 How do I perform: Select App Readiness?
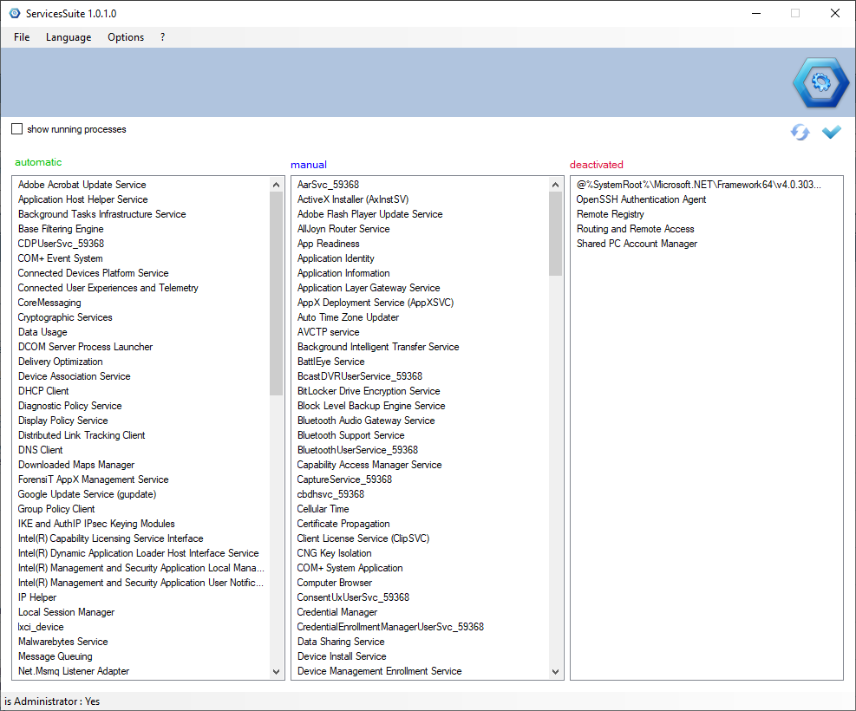328,244
